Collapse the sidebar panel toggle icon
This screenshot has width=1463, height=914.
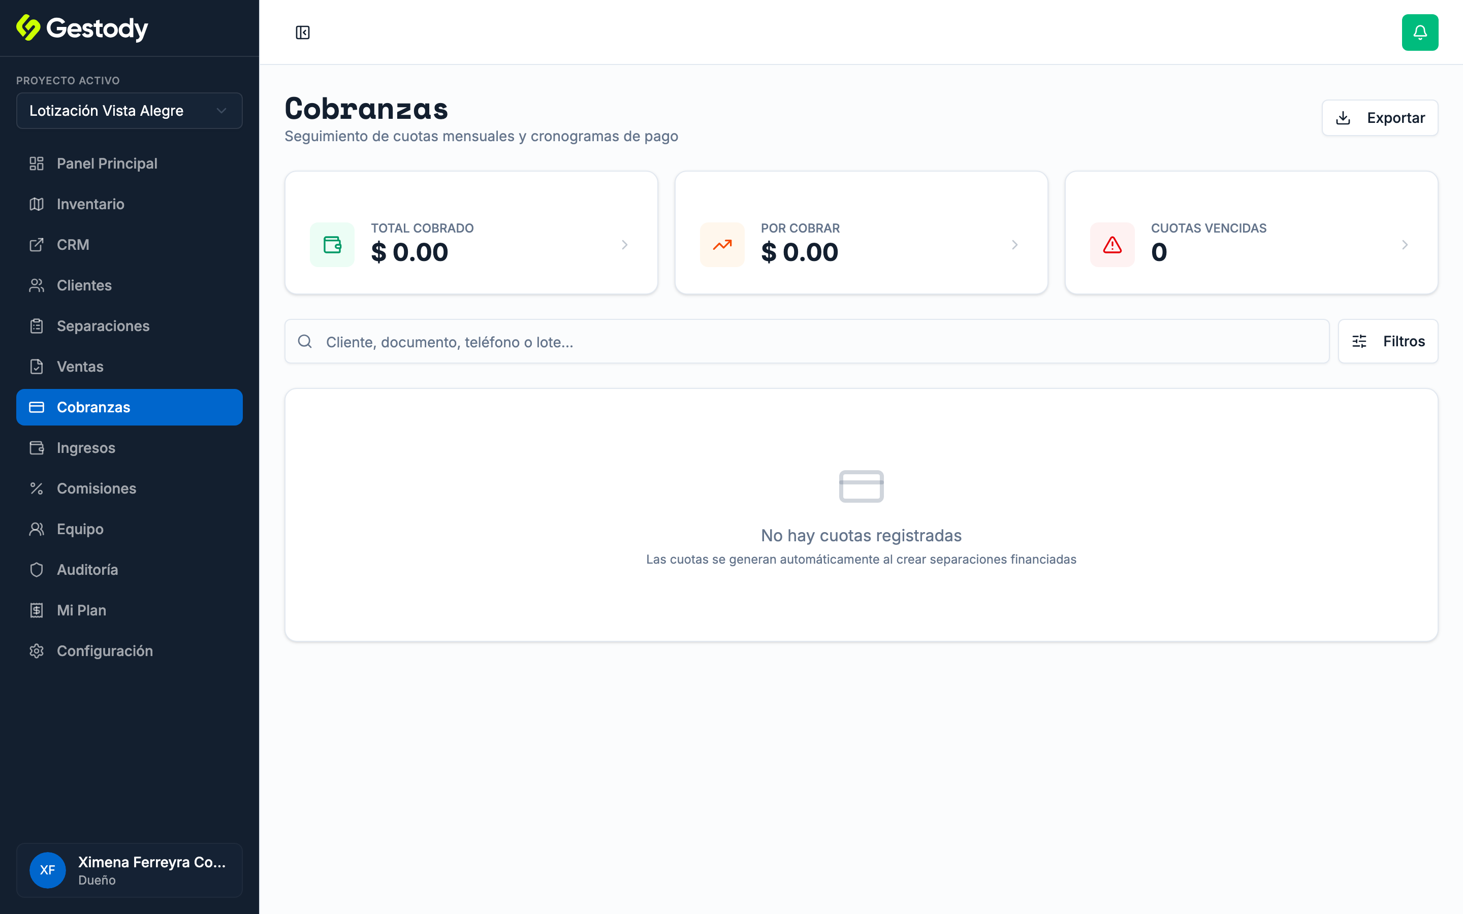[x=303, y=32]
